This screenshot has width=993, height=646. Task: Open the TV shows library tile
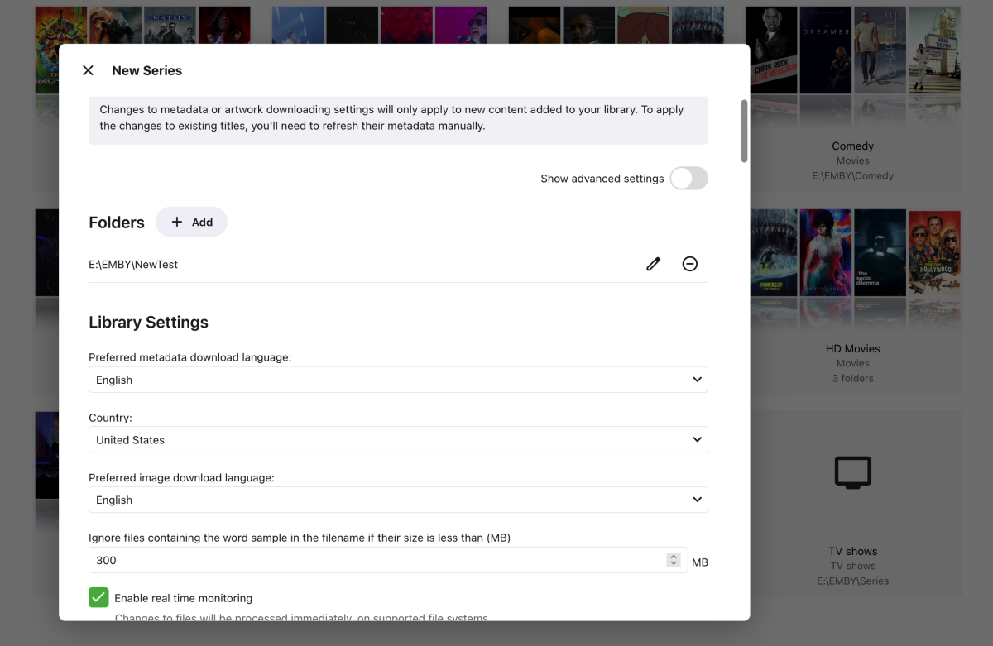point(852,496)
